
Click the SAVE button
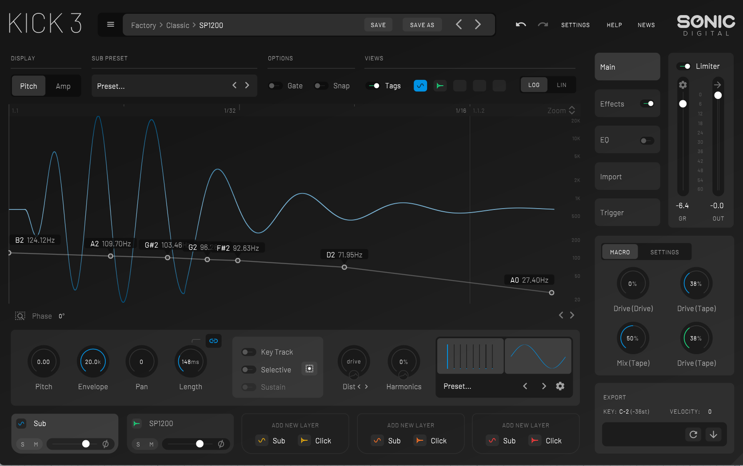[378, 25]
